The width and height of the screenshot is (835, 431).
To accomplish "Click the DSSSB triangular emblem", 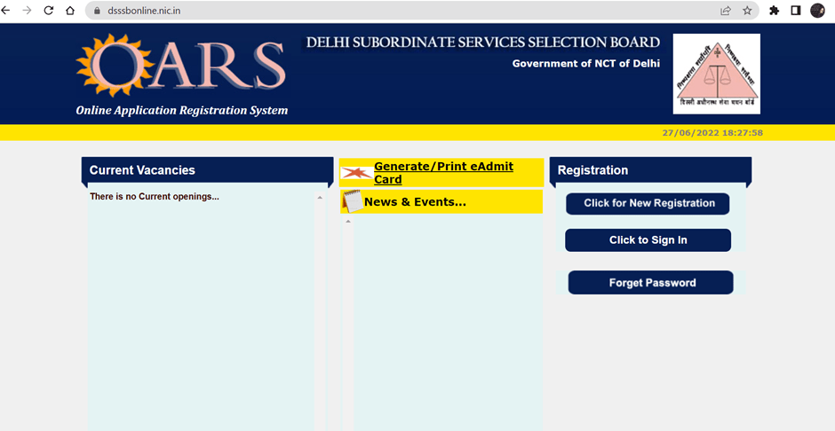I will click(716, 74).
